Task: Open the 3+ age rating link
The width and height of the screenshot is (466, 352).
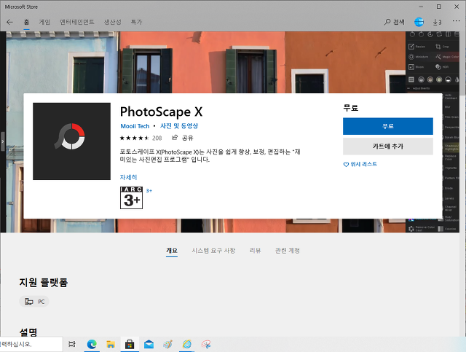Action: [x=149, y=191]
